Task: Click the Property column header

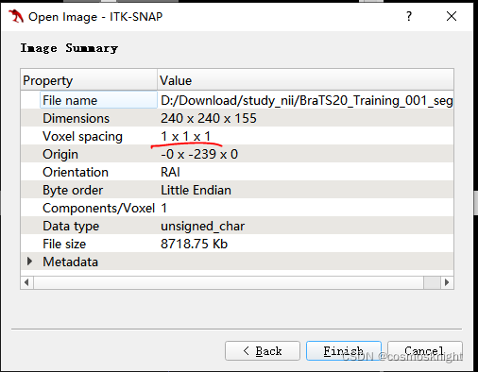Action: tap(89, 80)
